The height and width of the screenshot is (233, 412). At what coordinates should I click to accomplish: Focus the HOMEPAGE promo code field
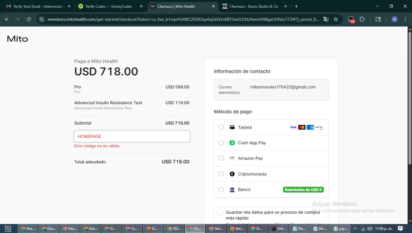point(132,136)
